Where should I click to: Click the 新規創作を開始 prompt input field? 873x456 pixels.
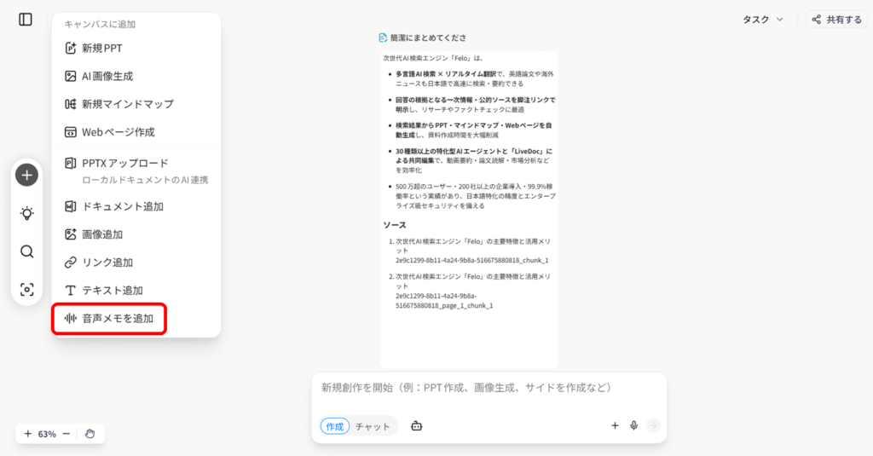click(488, 389)
